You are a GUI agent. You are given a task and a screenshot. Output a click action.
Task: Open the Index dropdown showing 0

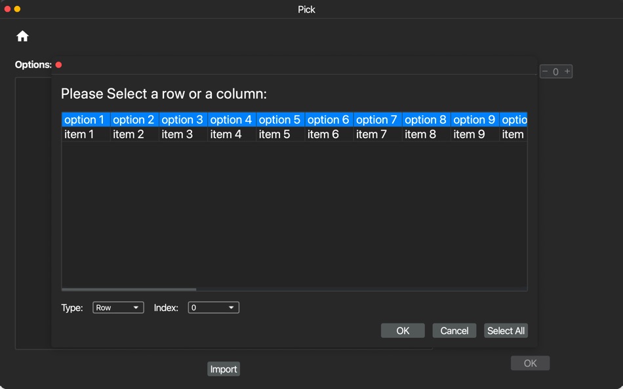pyautogui.click(x=213, y=307)
